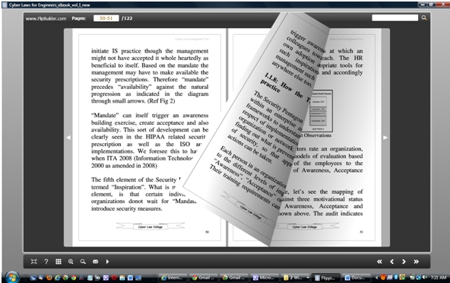
Task: Open the help question mark icon
Action: tap(46, 262)
